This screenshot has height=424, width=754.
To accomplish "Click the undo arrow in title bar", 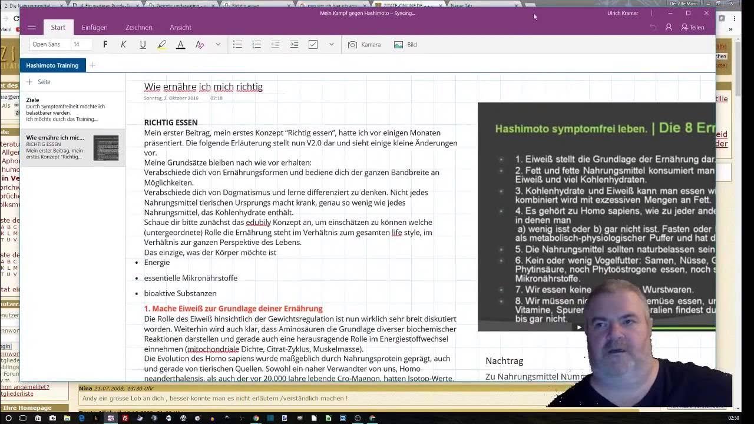I will click(653, 27).
